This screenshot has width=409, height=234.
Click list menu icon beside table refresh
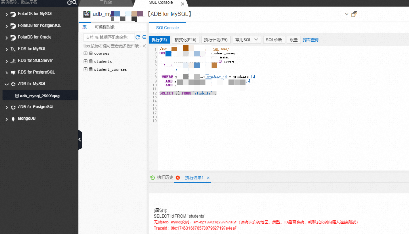pos(144,37)
